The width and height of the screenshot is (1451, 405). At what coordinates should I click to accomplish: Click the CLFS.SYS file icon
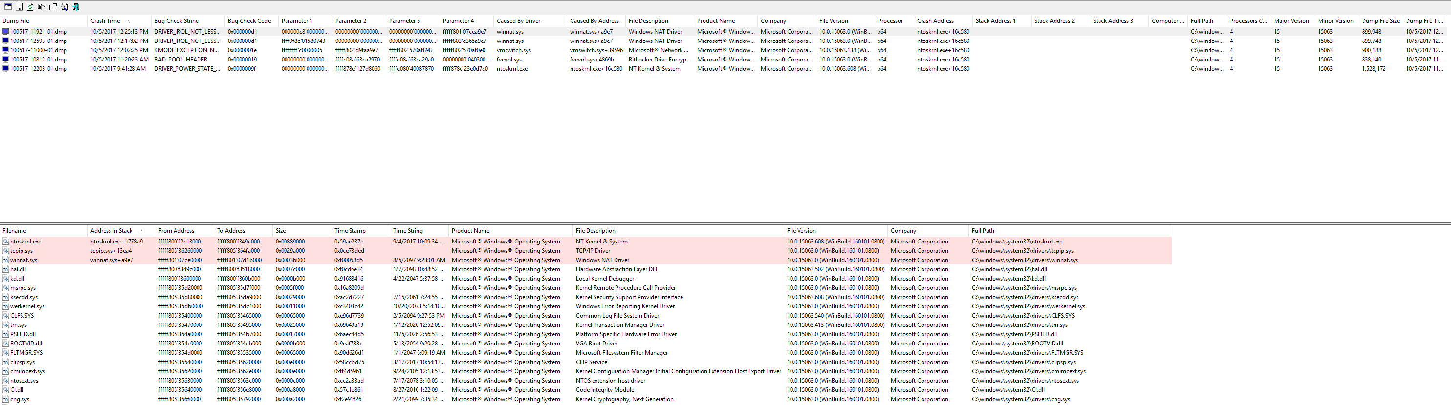click(6, 316)
